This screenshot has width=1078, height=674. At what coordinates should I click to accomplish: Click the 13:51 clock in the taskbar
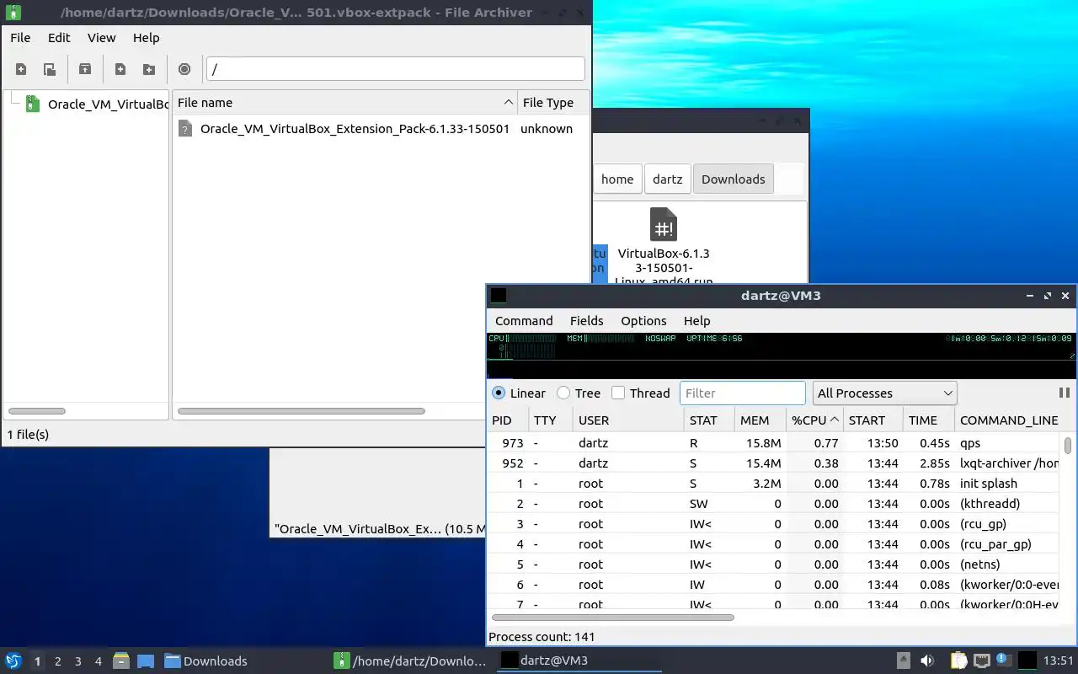coord(1058,661)
